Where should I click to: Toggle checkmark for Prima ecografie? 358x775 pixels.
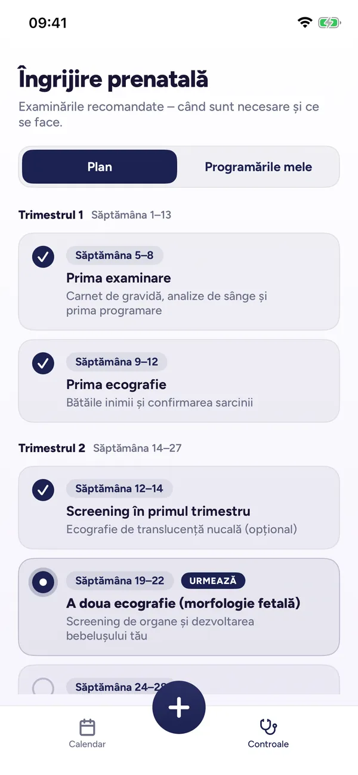[x=43, y=363]
